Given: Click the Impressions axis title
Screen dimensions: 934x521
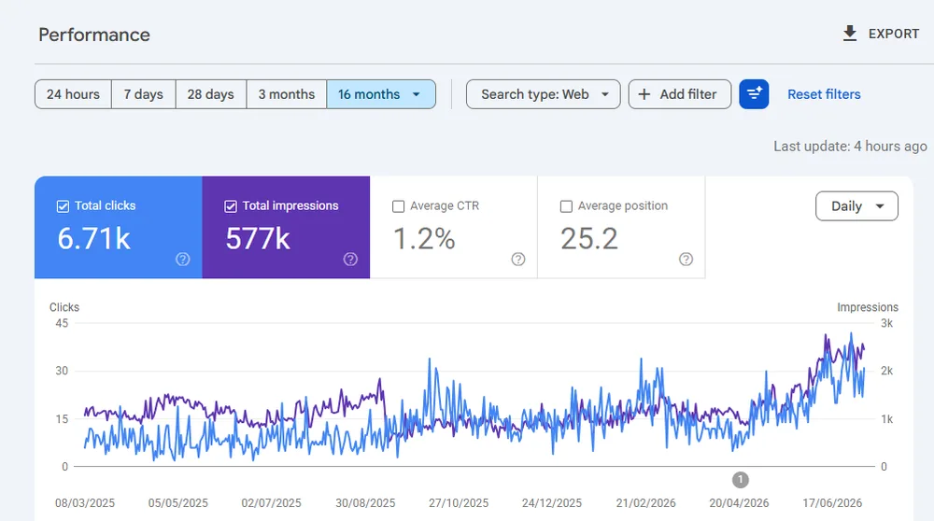Looking at the screenshot, I should [x=868, y=307].
